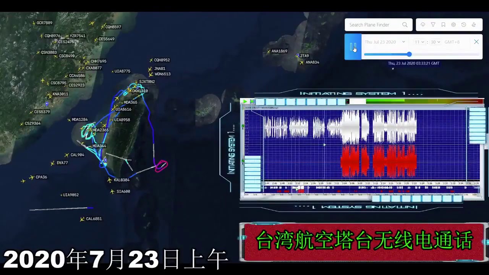Open the hour dropdown showing 11
The height and width of the screenshot is (275, 489).
pos(419,42)
